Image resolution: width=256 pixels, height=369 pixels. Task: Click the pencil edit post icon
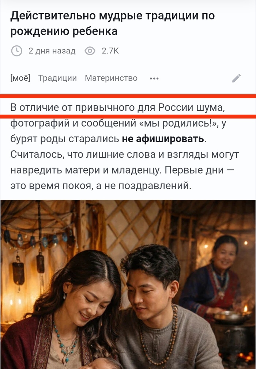[x=237, y=78]
